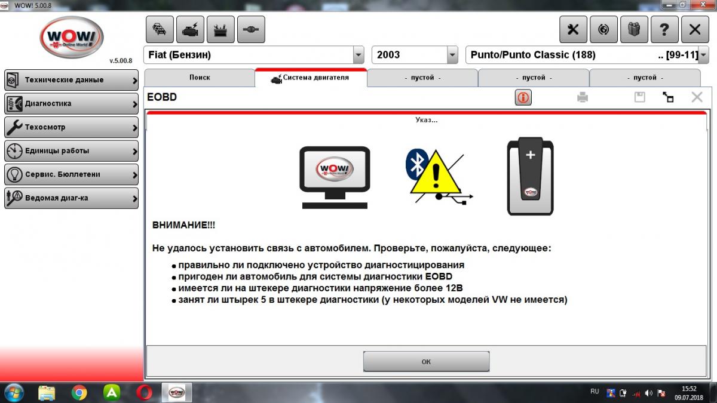Close the application with X toolbar button

coord(695,29)
